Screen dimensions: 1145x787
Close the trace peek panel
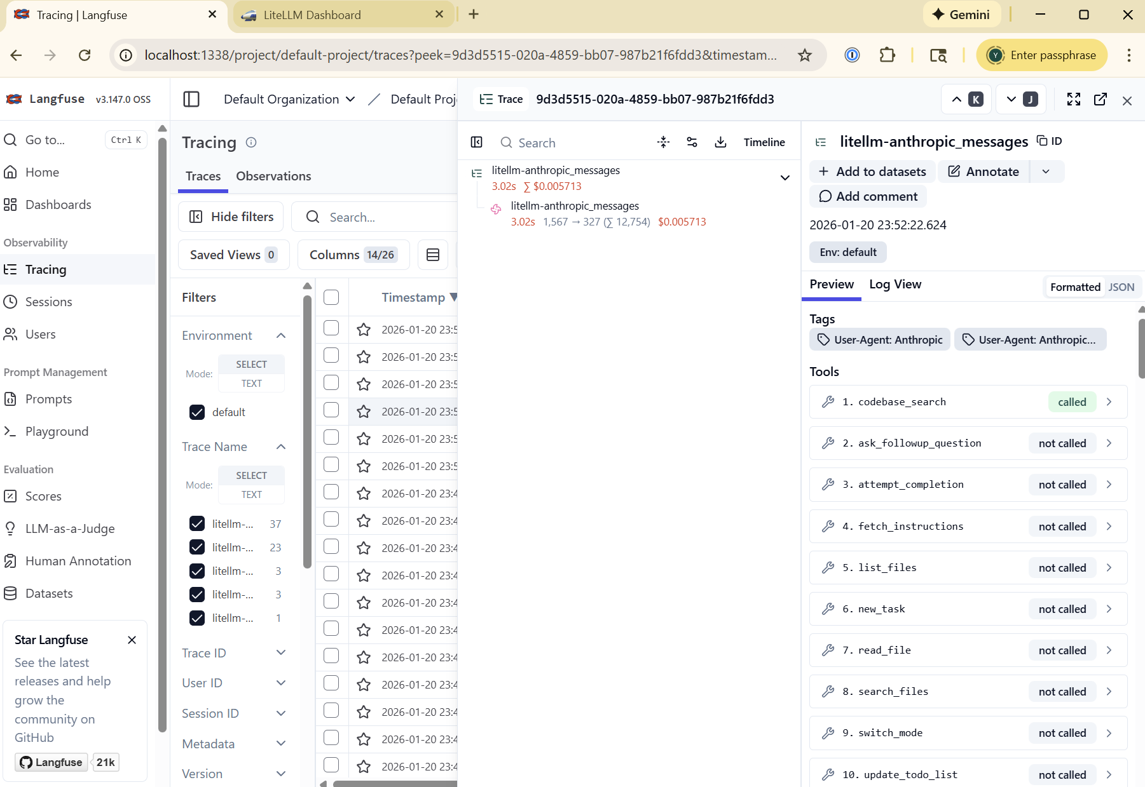(1127, 100)
